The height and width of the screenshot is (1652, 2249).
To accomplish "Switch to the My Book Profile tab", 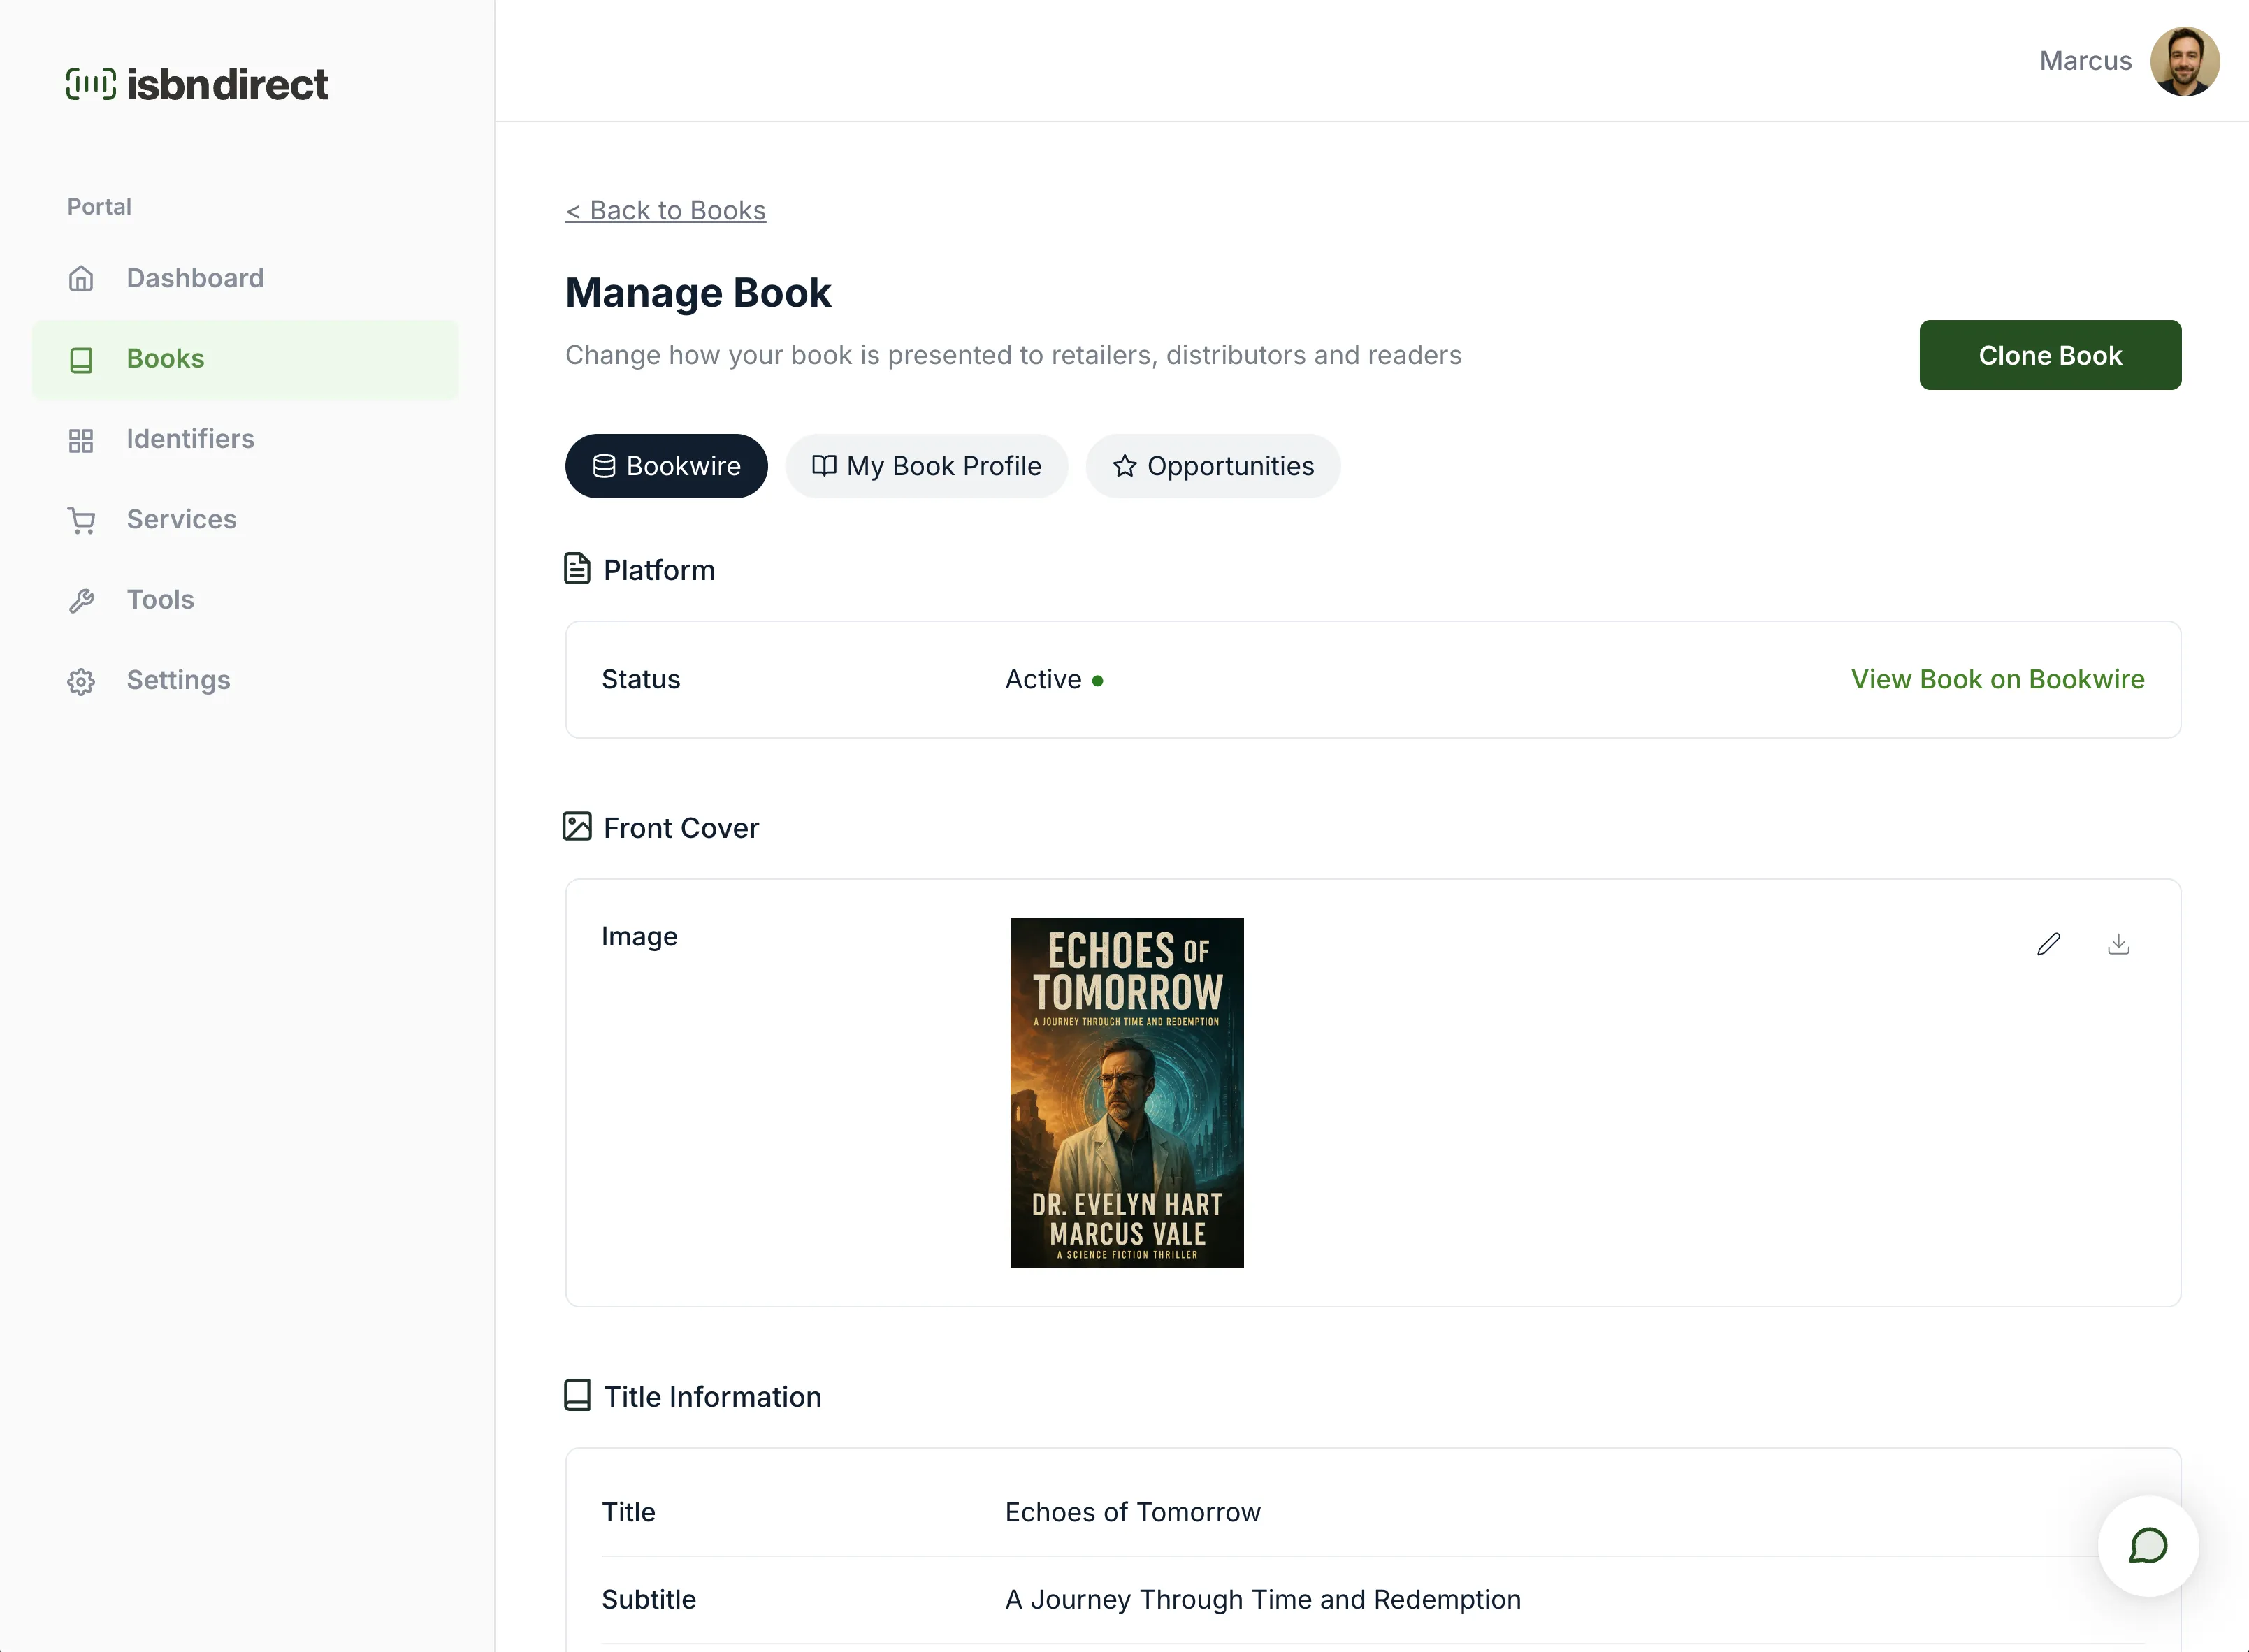I will 926,466.
